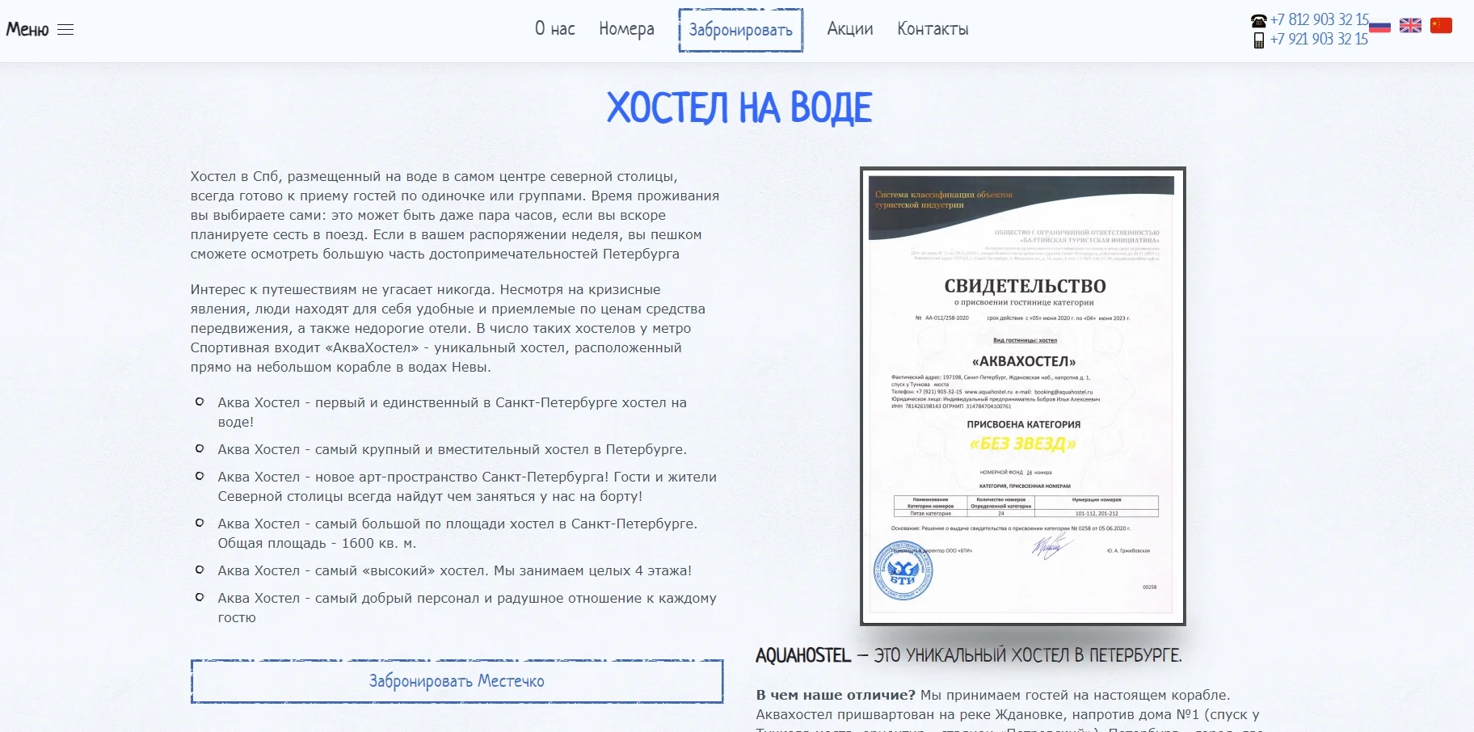Image resolution: width=1474 pixels, height=732 pixels.
Task: Click the Забронировать button in navigation
Action: [x=740, y=30]
